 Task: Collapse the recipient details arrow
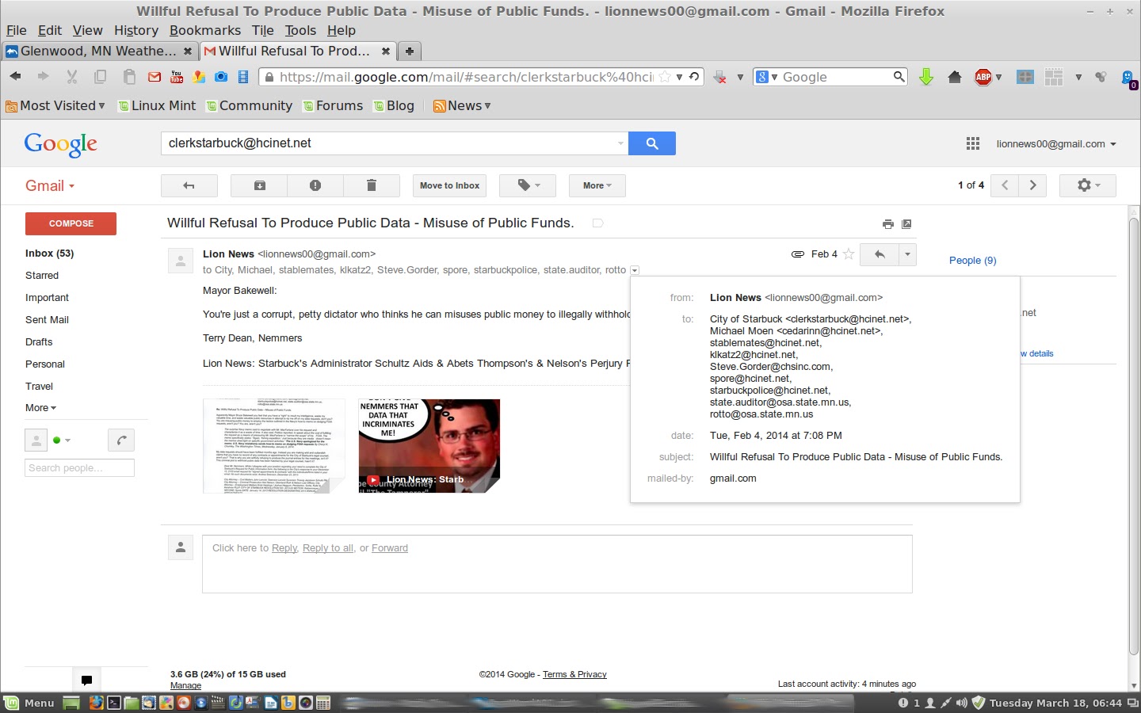pos(635,270)
